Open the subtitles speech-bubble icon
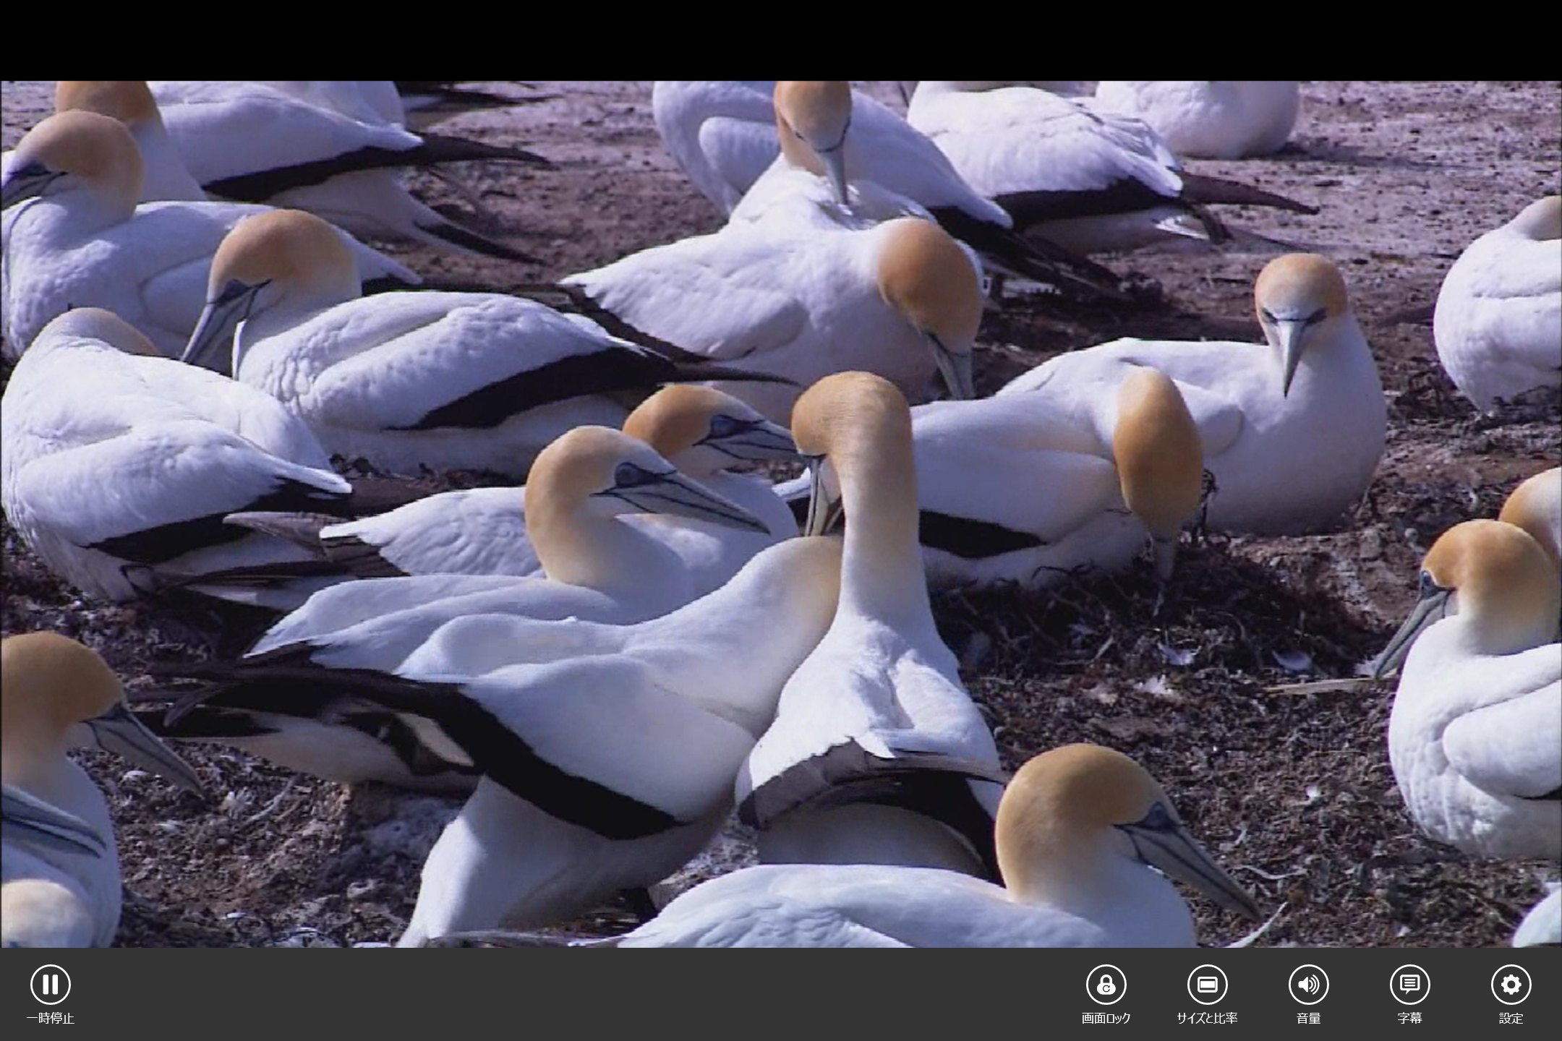 1409,985
